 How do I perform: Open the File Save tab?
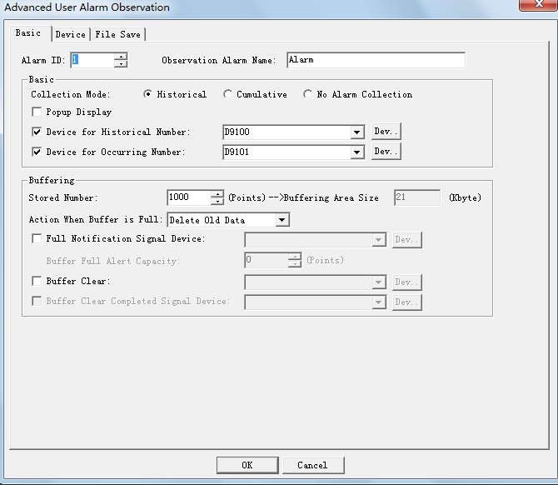118,34
